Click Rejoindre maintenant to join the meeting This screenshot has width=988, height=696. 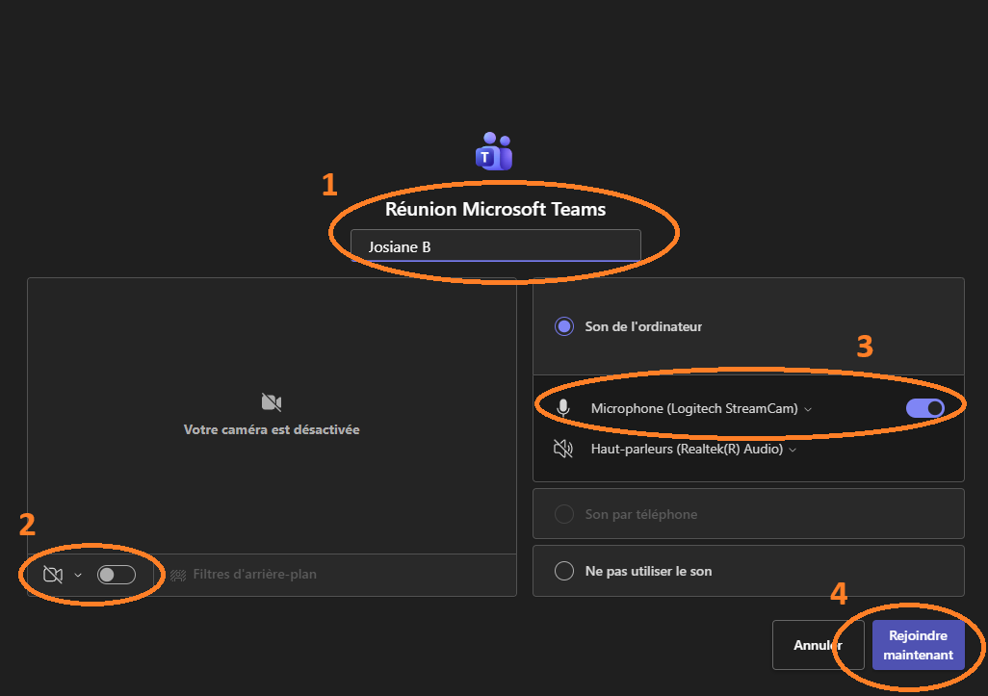[918, 645]
